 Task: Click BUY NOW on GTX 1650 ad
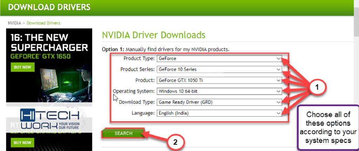(22, 67)
